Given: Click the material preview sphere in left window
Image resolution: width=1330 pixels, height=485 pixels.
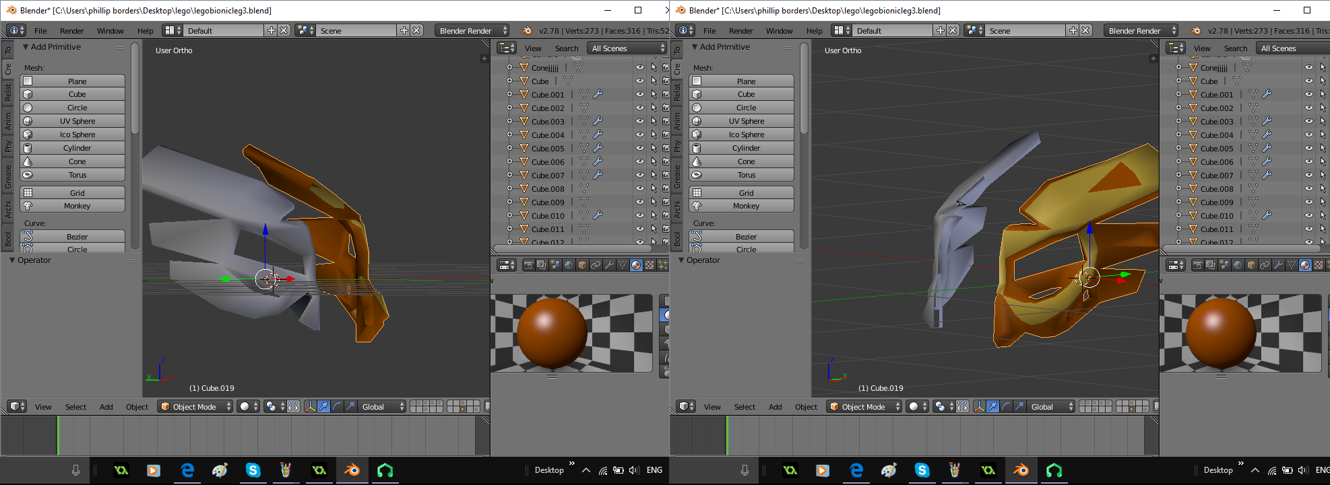Looking at the screenshot, I should 552,333.
